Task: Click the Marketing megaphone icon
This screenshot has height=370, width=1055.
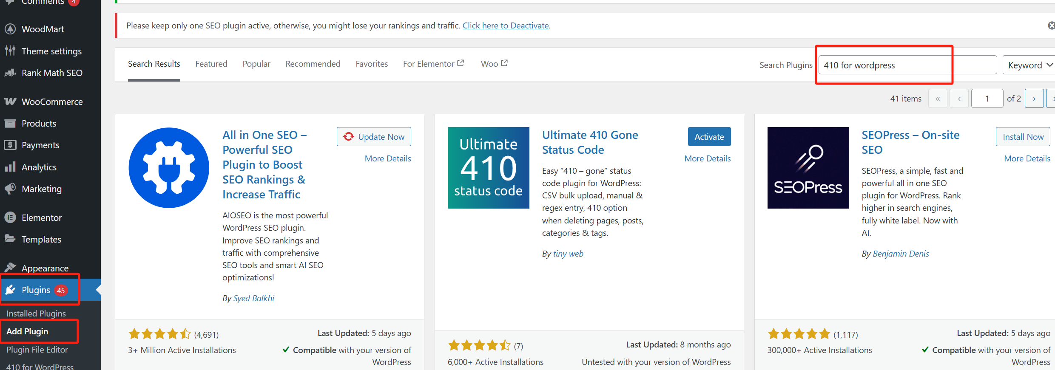Action: point(10,189)
